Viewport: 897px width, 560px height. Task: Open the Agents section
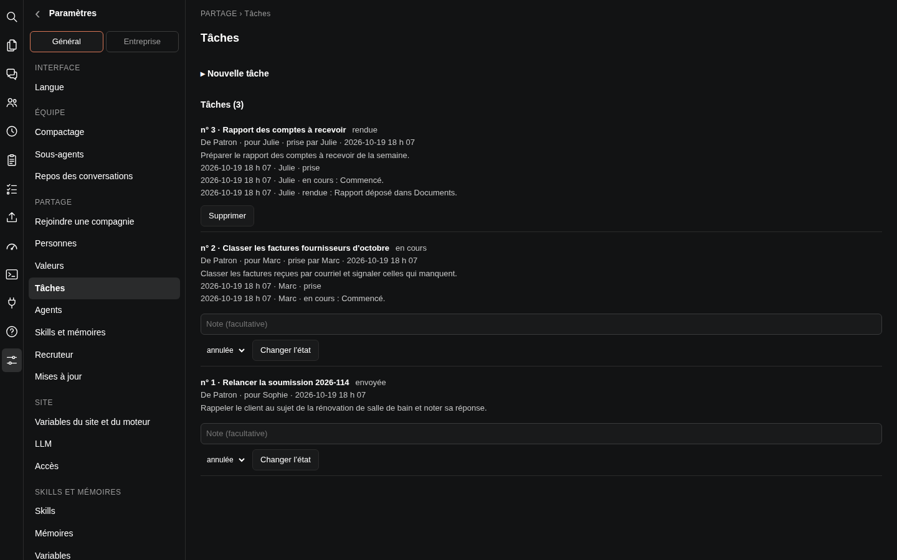(x=104, y=310)
